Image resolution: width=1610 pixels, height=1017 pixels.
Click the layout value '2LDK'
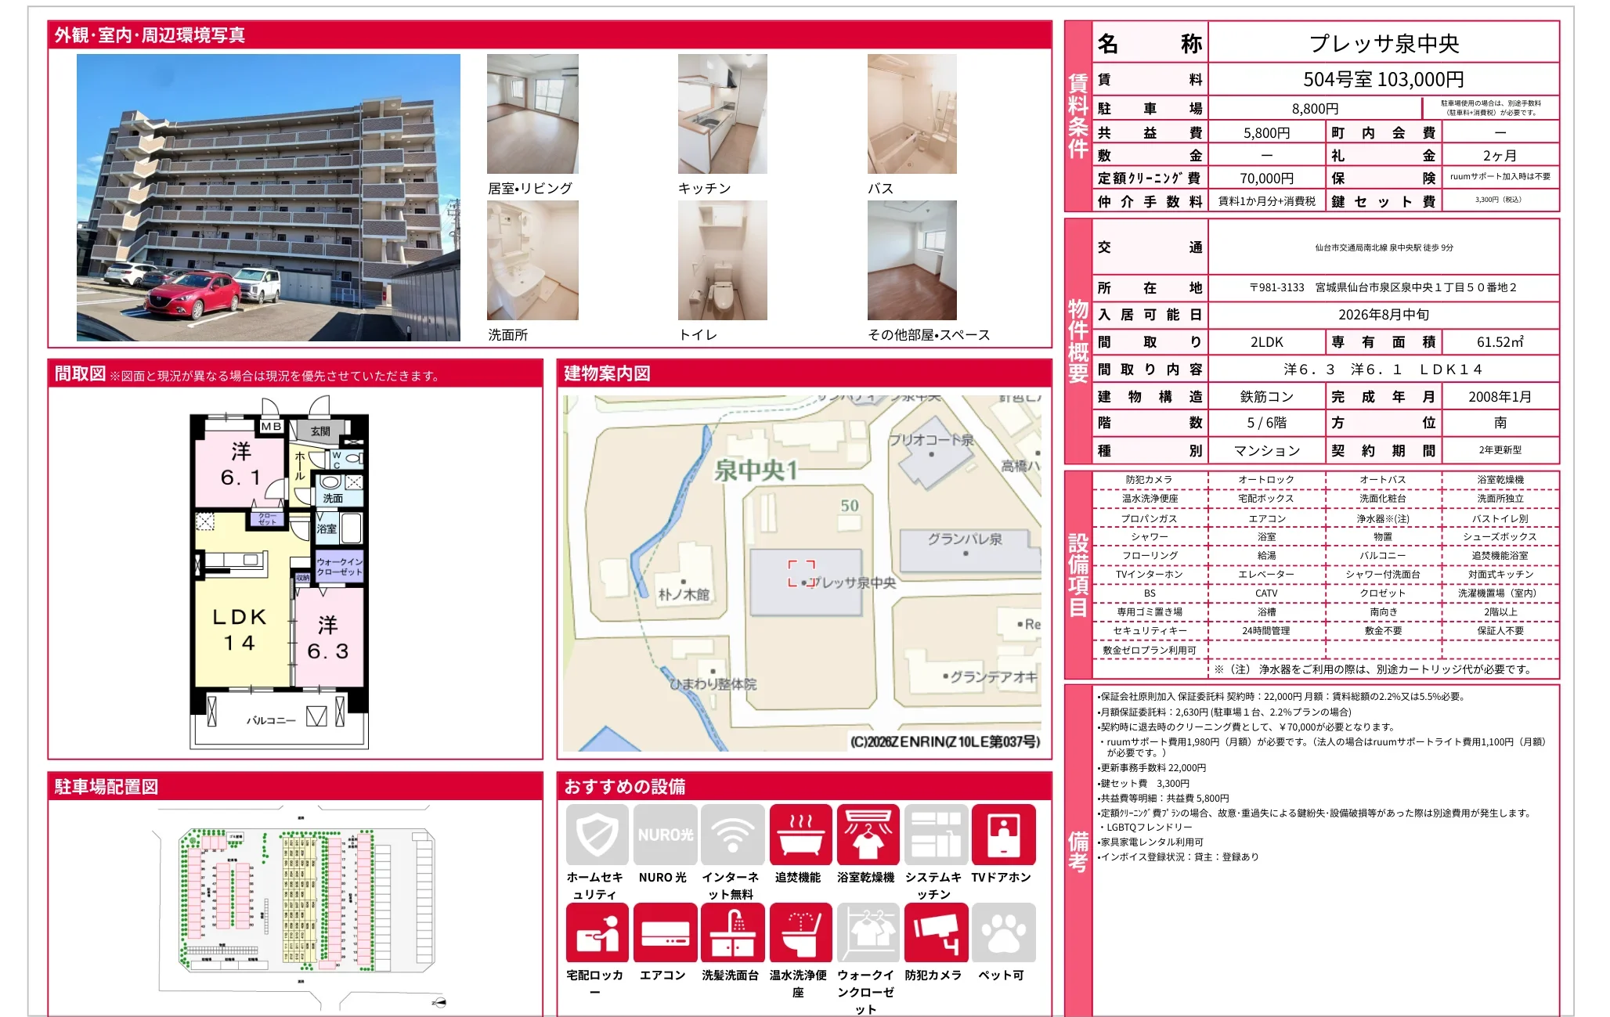(x=1267, y=342)
